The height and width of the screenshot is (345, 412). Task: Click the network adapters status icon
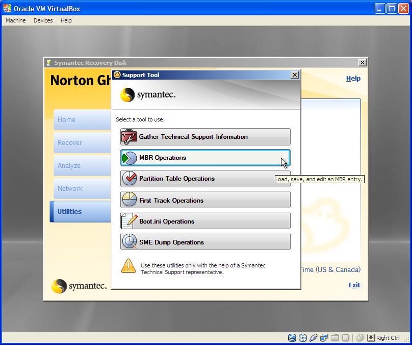(324, 338)
